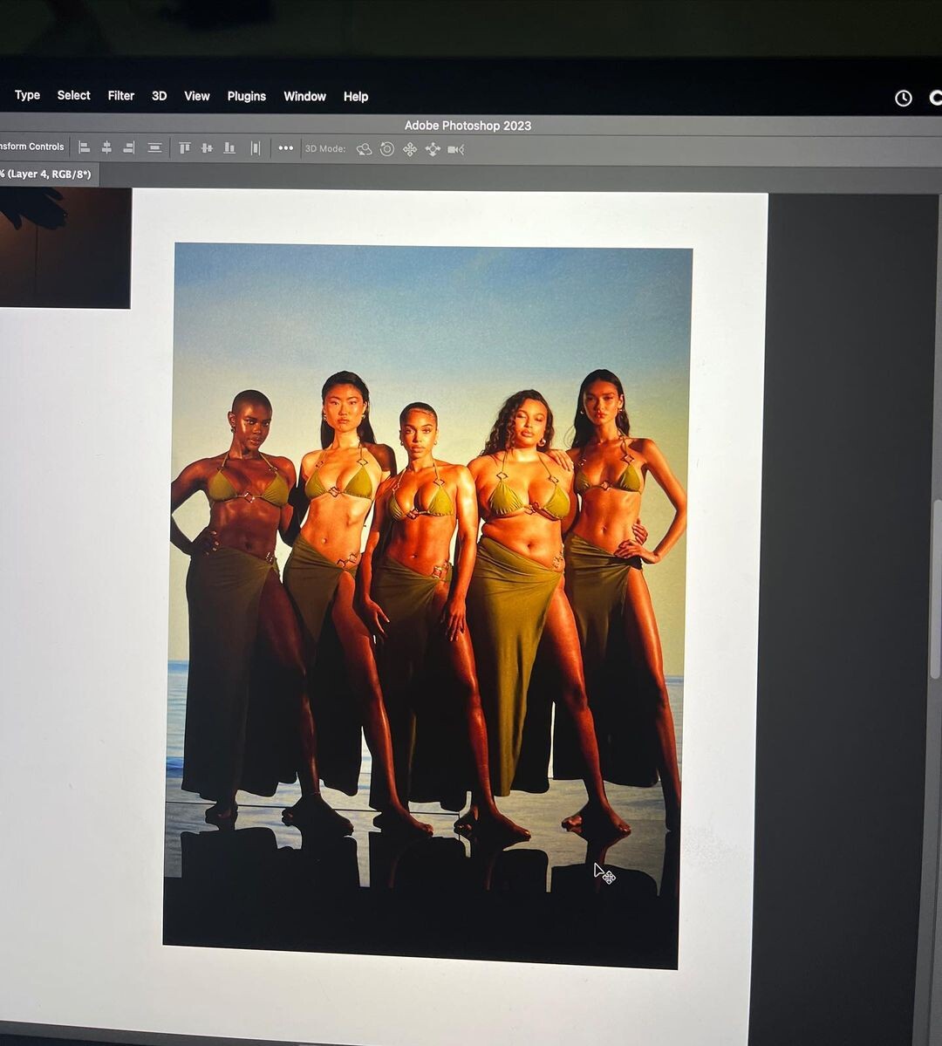
Task: Select the 3D pan mode icon
Action: [410, 149]
